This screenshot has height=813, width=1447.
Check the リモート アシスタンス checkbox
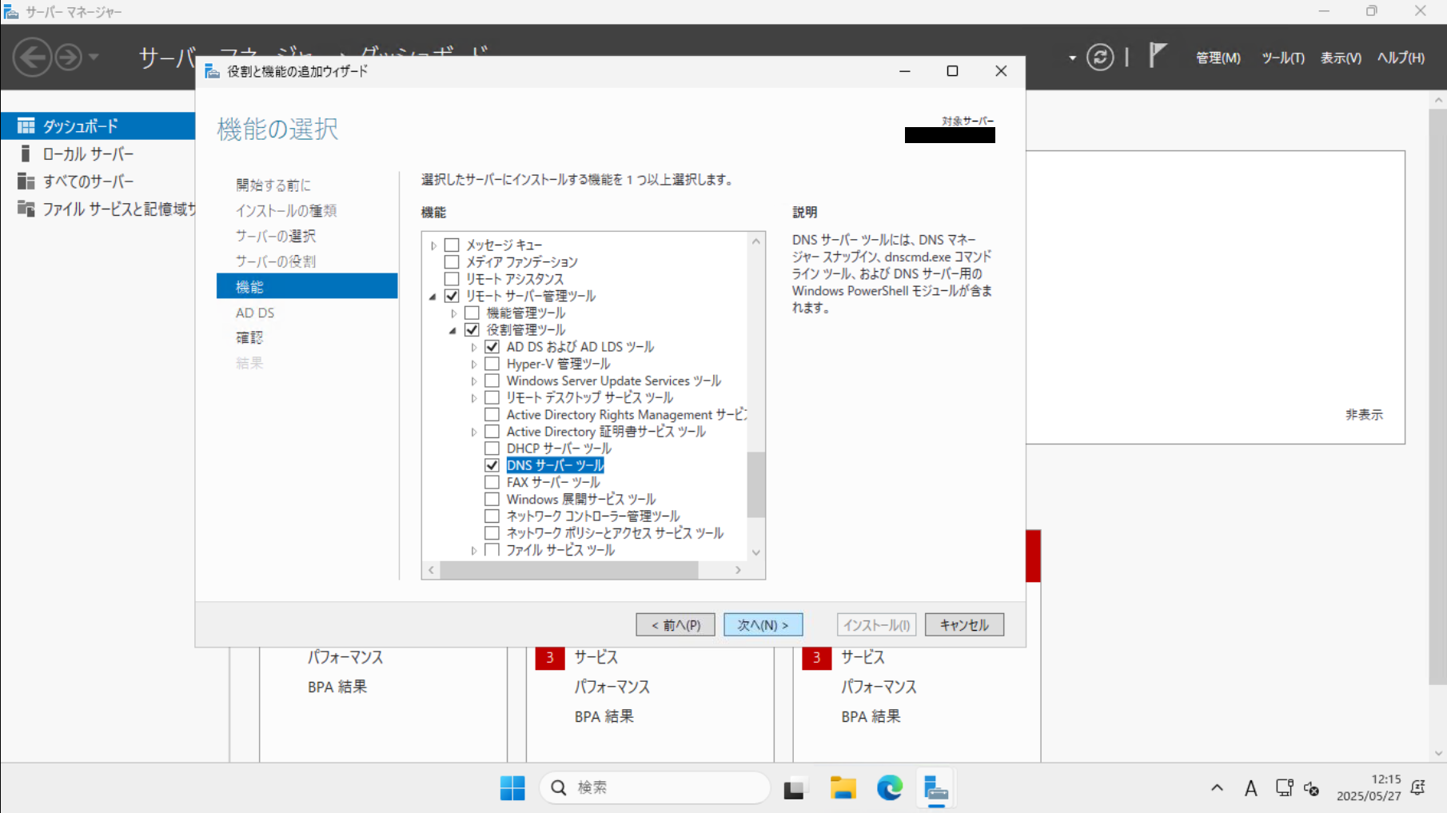click(x=452, y=279)
